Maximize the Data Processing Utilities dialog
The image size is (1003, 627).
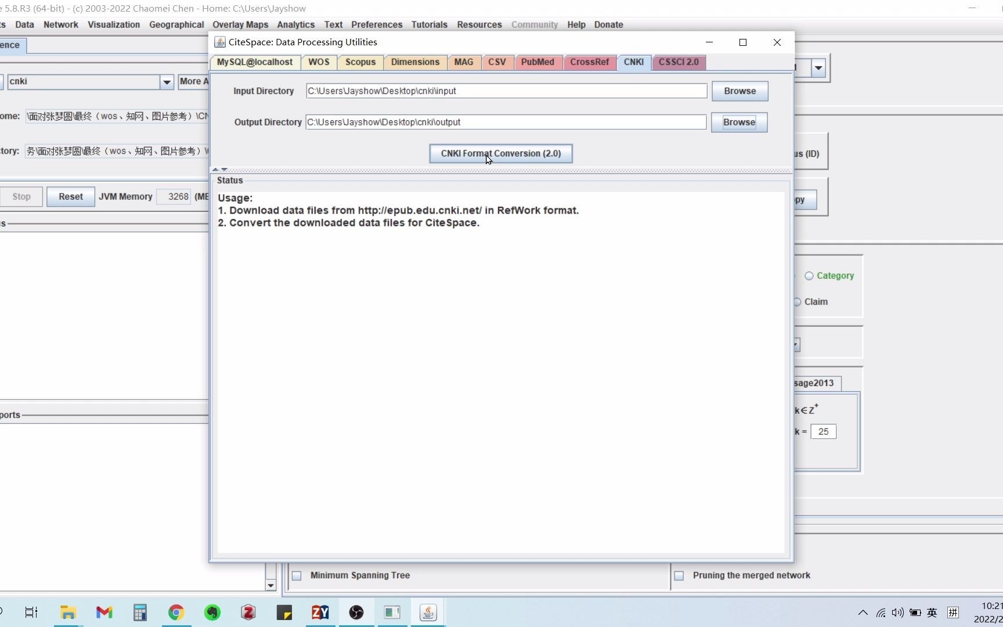[x=742, y=42]
